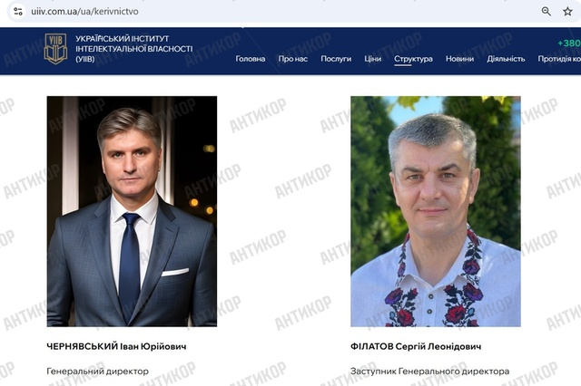
Task: Bookmark this page with the star icon
Action: pos(567,12)
